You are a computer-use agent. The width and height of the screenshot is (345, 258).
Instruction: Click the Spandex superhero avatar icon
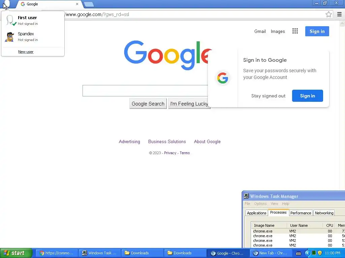9,37
